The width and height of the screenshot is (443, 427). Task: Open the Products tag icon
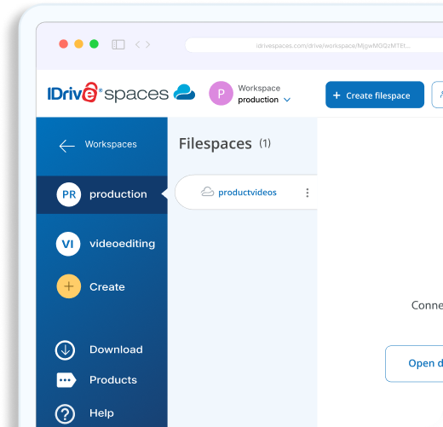(66, 380)
